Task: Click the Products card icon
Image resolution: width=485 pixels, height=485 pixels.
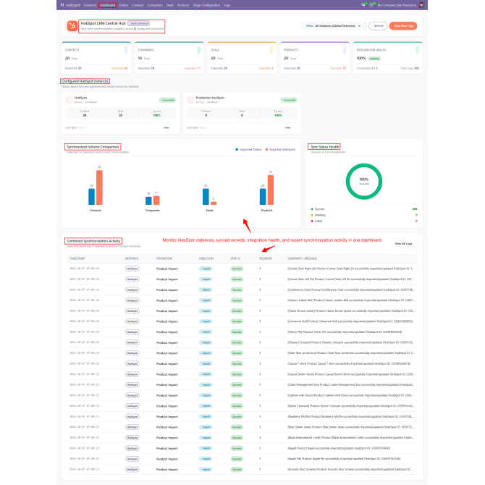Action: (345, 50)
